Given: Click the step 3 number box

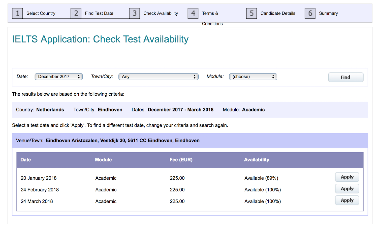Looking at the screenshot, I should pos(135,13).
